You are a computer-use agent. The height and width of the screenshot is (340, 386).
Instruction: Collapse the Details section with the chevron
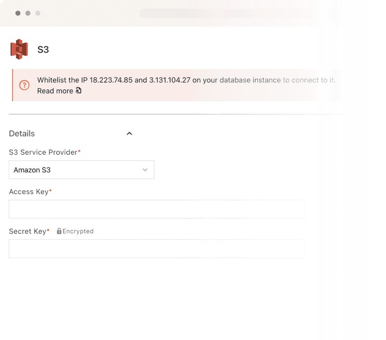pos(129,133)
